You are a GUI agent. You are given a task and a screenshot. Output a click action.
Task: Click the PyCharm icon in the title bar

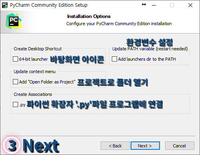[5, 5]
